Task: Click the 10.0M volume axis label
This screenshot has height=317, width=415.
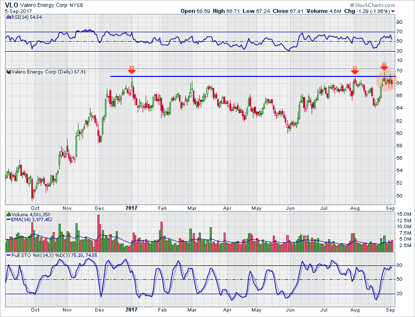Action: coord(404,227)
